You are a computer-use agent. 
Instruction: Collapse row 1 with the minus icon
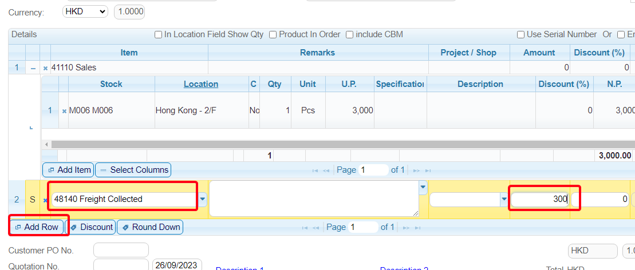point(33,68)
